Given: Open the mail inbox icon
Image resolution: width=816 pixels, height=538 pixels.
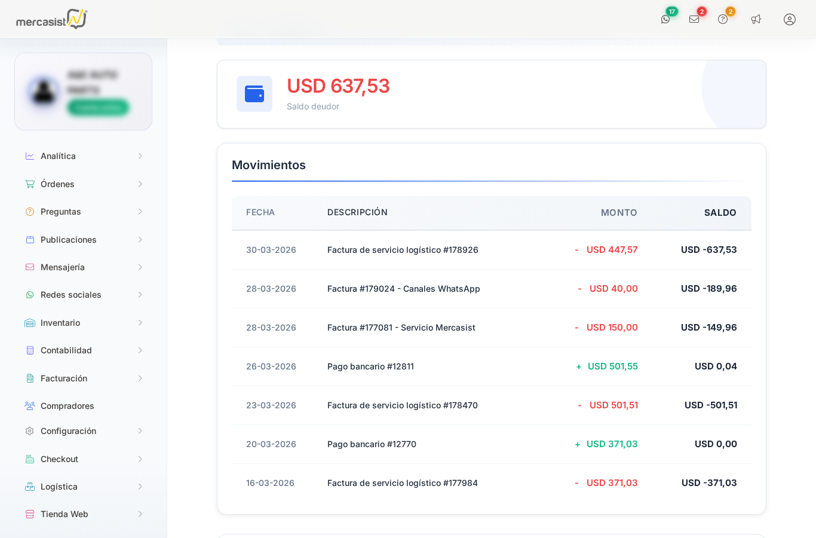Looking at the screenshot, I should 694,19.
